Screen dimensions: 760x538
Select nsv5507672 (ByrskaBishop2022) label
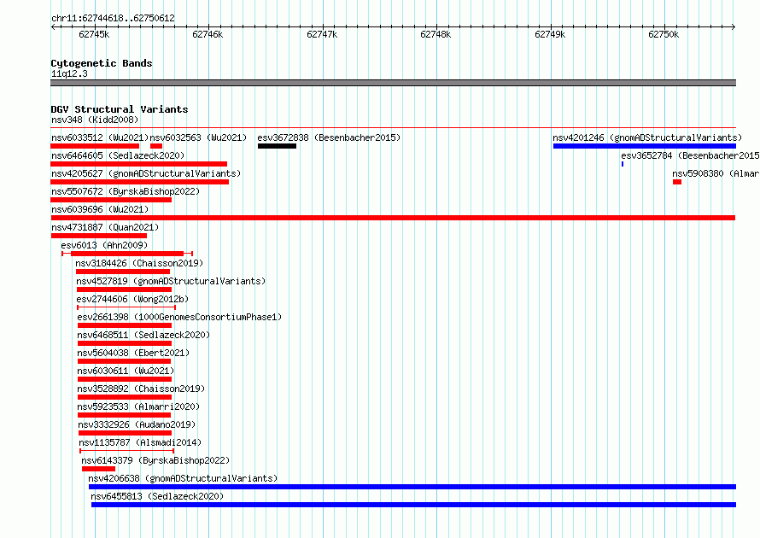click(x=126, y=191)
